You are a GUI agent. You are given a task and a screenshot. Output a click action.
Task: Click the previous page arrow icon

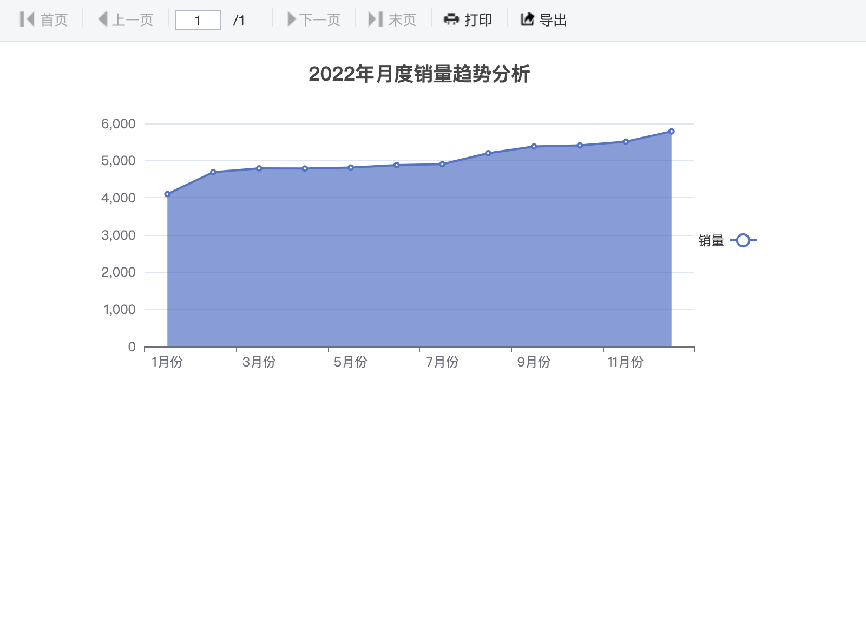(x=102, y=19)
